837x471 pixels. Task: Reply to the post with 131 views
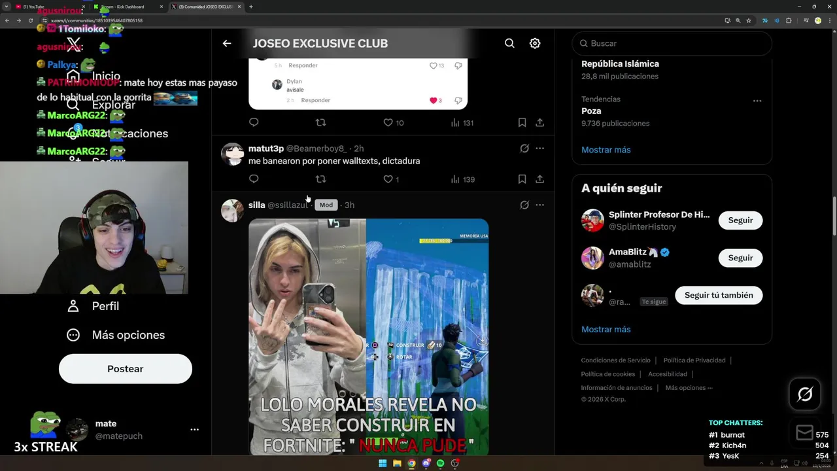254,122
